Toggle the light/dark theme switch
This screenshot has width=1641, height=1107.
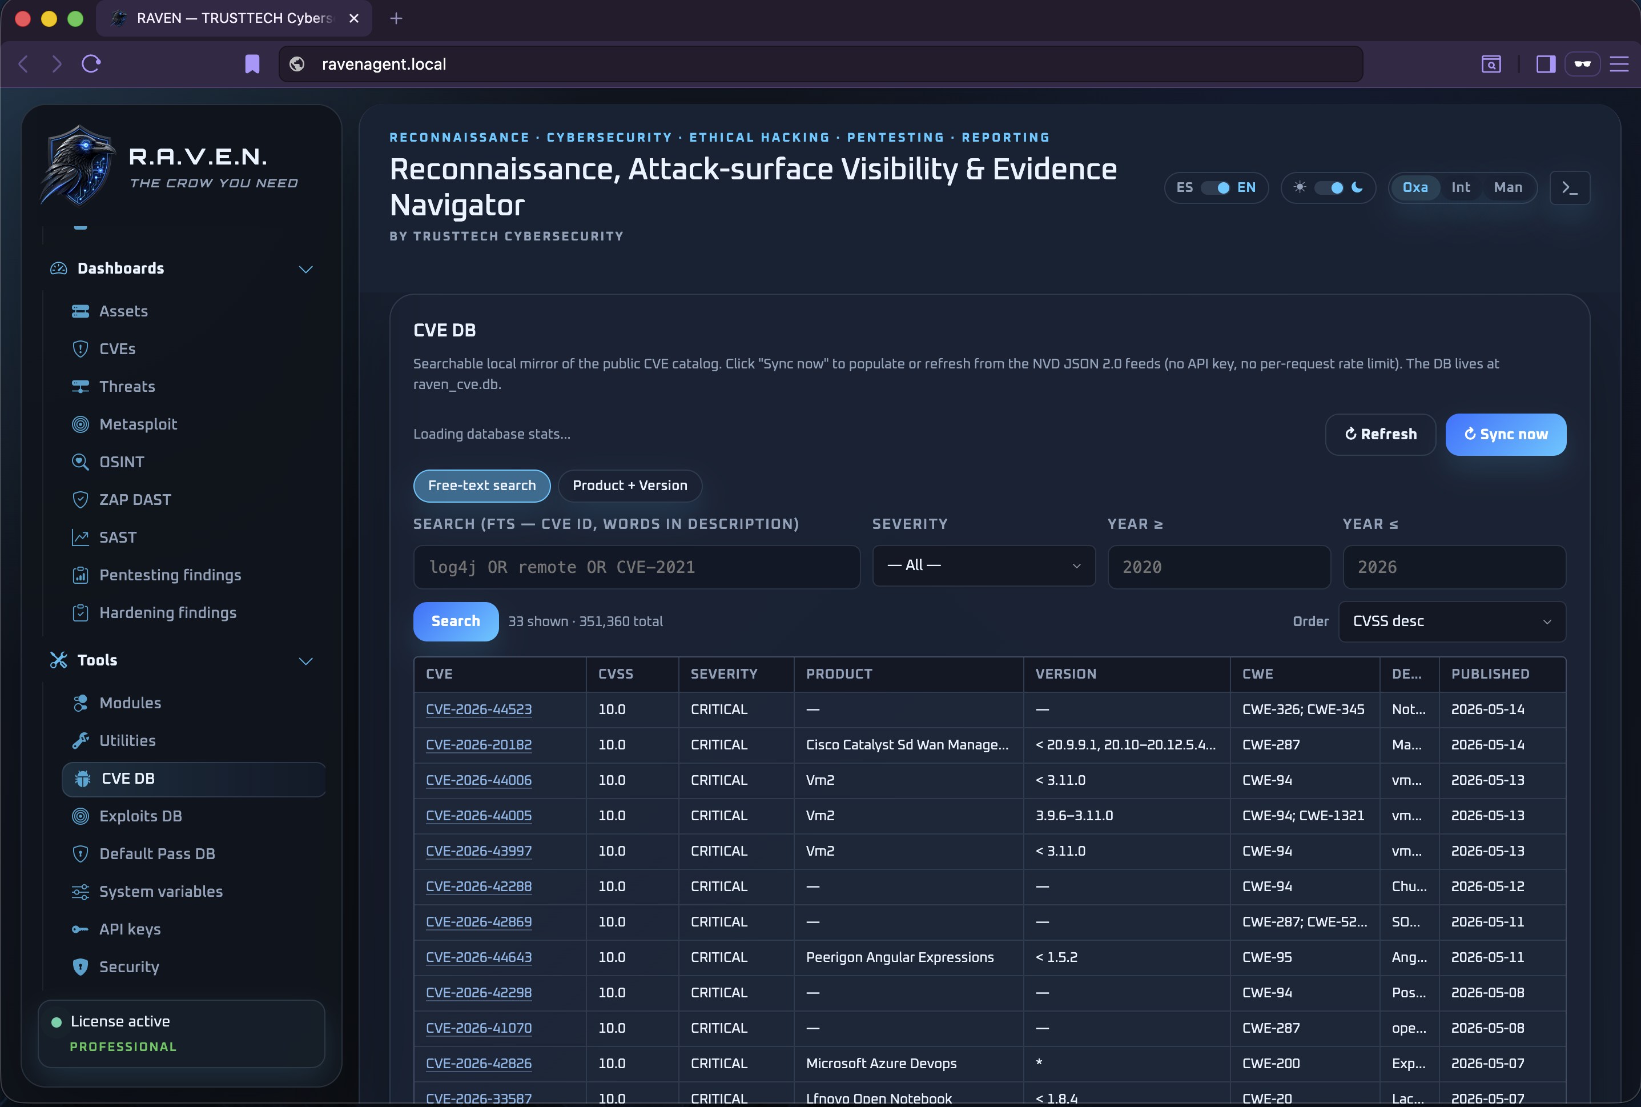[x=1329, y=188]
